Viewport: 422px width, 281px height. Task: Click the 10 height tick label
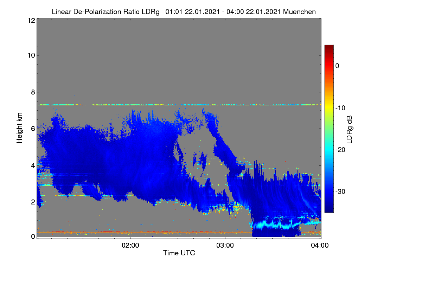31,55
